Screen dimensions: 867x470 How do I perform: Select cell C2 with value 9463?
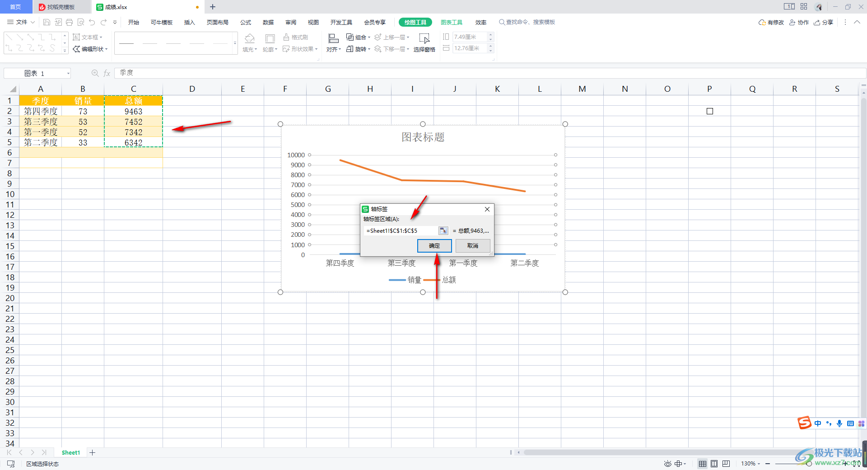pyautogui.click(x=133, y=111)
